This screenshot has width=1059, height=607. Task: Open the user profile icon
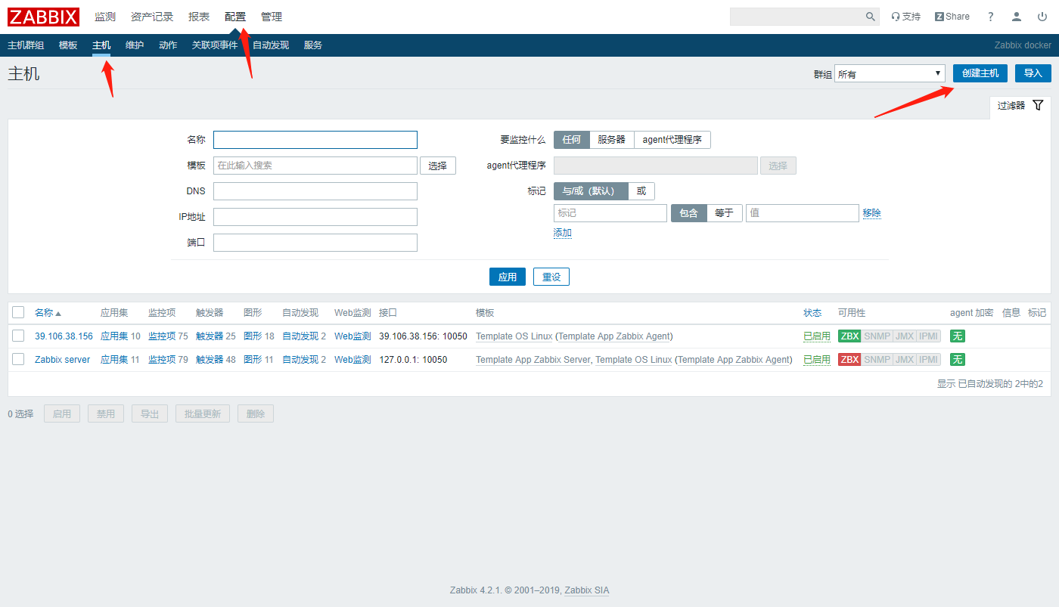coord(1017,17)
